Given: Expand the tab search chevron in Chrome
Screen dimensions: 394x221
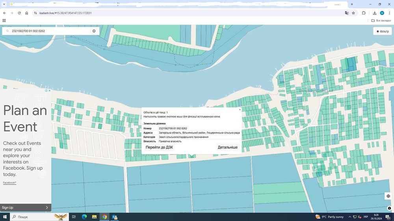Looking at the screenshot, I should [x=4, y=4].
